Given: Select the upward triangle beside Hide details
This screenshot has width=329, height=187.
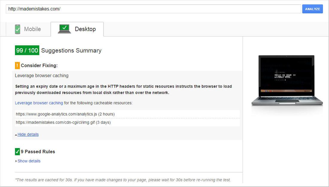Looking at the screenshot, I should tap(16, 135).
